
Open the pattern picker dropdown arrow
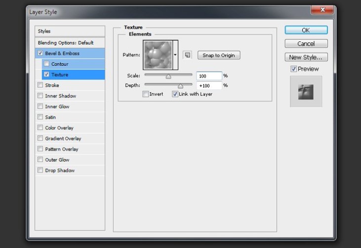click(175, 55)
